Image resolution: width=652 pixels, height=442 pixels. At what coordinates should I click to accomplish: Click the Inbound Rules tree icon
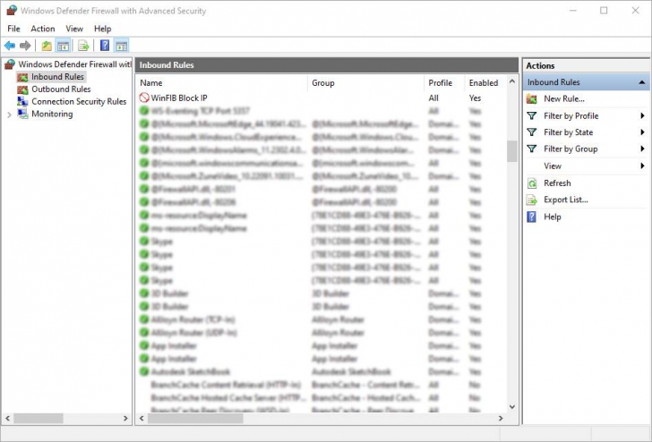pyautogui.click(x=22, y=77)
